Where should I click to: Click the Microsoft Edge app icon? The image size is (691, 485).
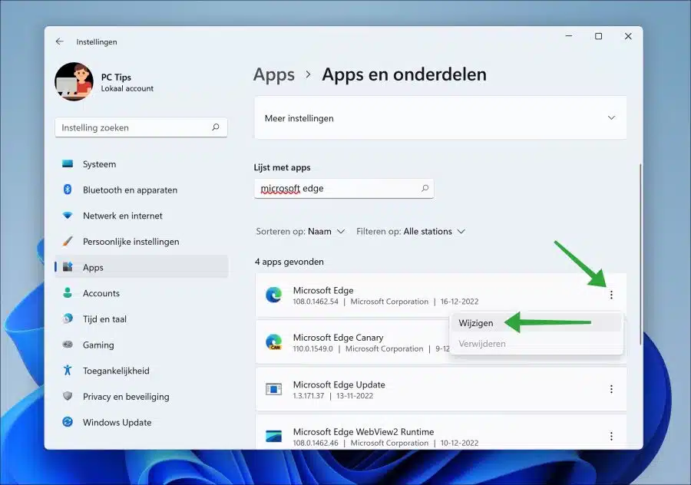273,295
